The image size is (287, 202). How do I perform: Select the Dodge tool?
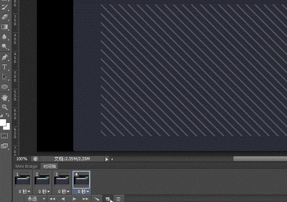5,46
